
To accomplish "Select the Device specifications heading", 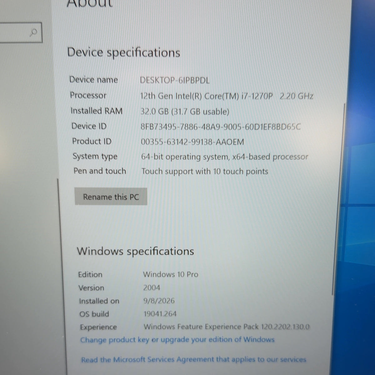I will pyautogui.click(x=124, y=52).
